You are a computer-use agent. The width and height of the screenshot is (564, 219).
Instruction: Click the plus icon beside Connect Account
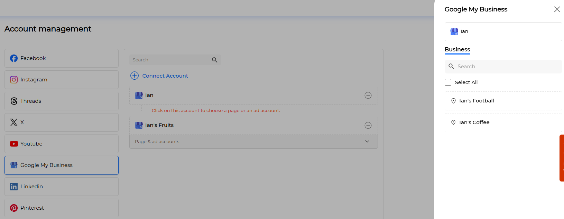(135, 76)
